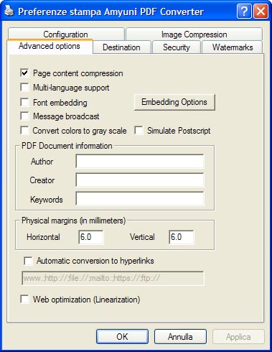Image resolution: width=272 pixels, height=352 pixels.
Task: Enable Font embedding checkbox
Action: tap(25, 102)
